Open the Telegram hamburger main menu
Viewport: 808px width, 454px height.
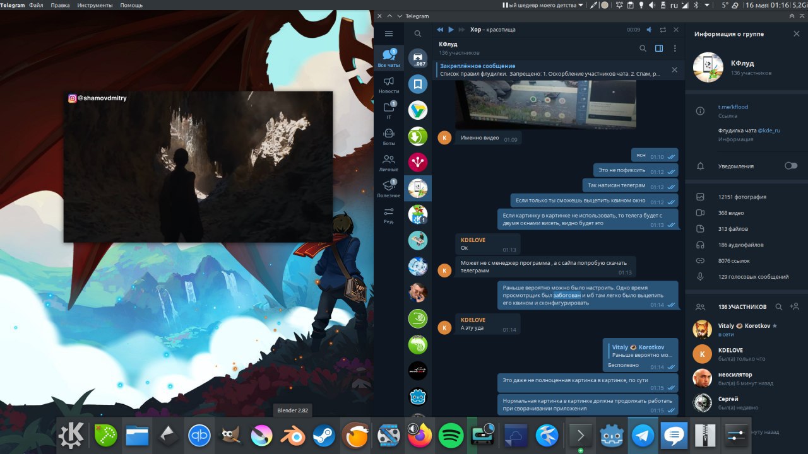pos(389,33)
